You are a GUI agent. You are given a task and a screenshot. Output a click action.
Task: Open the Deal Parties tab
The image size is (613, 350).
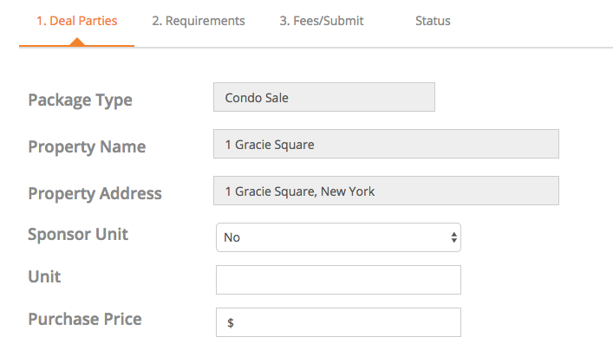76,21
